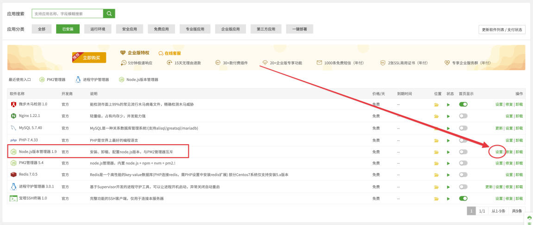Open 设置 for Node.js版本管理器

coord(499,152)
